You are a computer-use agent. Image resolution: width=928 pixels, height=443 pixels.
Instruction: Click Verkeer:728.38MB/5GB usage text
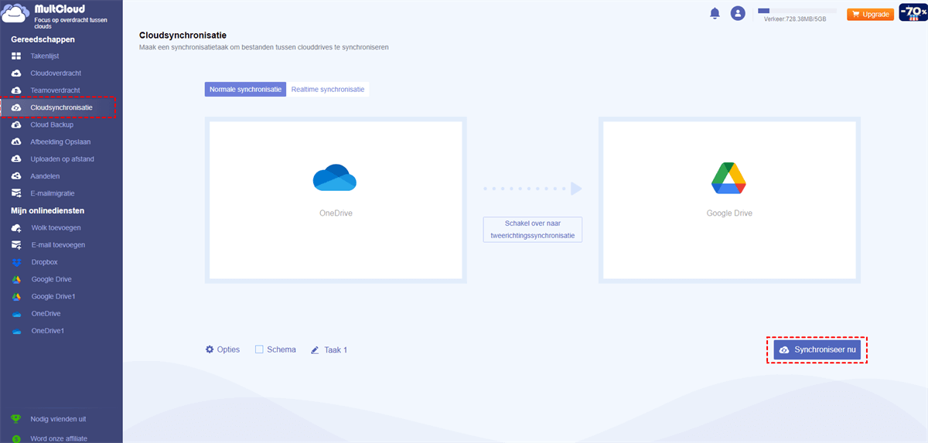[x=795, y=19]
